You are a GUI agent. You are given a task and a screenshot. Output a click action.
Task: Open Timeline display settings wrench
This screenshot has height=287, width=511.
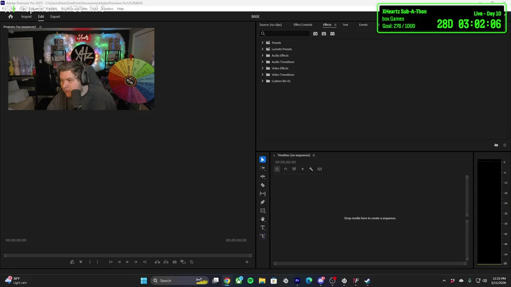click(311, 169)
